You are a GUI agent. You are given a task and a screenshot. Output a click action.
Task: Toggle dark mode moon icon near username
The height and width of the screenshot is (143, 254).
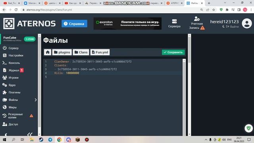223,27
